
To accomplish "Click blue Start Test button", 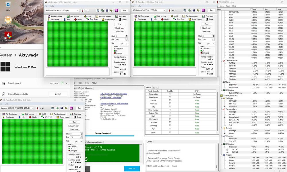I will (x=132, y=169).
